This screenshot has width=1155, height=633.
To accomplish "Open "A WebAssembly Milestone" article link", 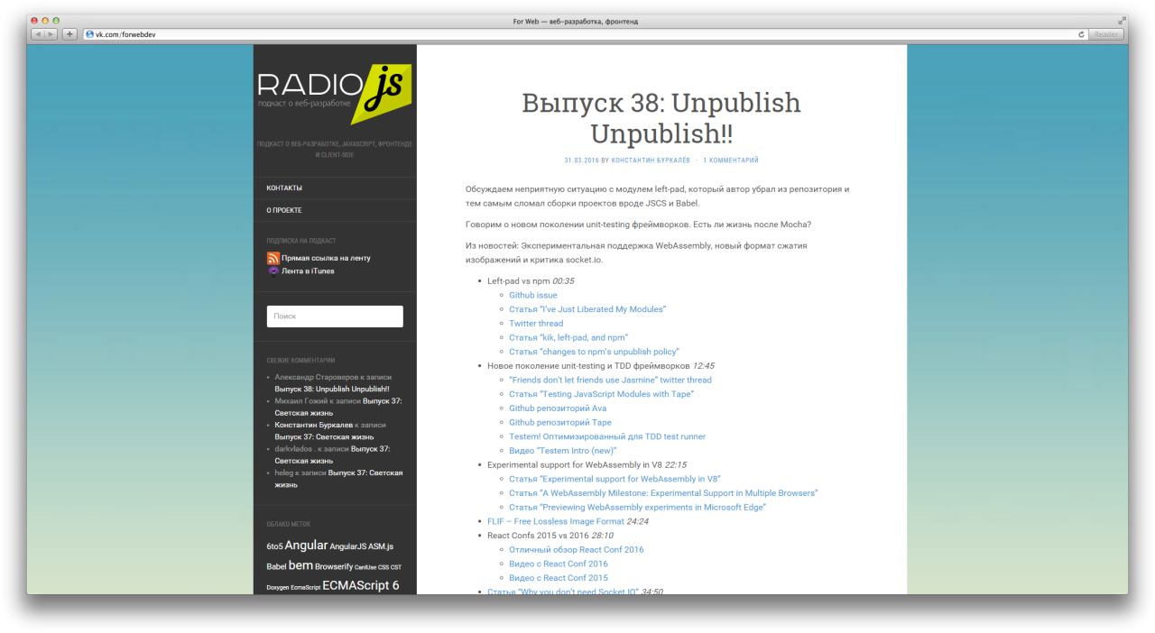I will pos(663,493).
